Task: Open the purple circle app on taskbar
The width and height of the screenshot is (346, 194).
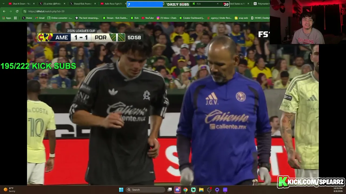Action: 217,190
